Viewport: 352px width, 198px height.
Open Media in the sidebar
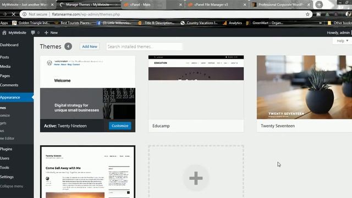(x=5, y=67)
